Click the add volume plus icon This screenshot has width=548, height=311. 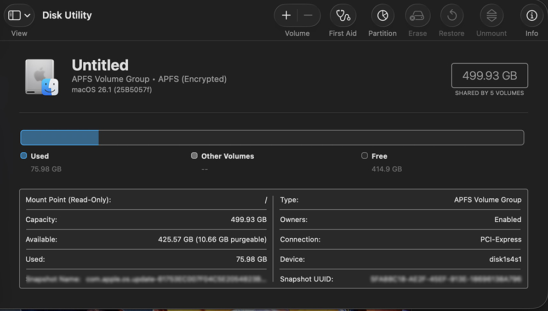(286, 15)
